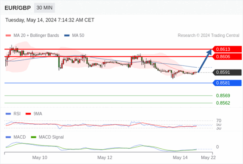This screenshot has width=243, height=164.
Task: Click the blue MACD legend swatch
Action: (x=8, y=137)
